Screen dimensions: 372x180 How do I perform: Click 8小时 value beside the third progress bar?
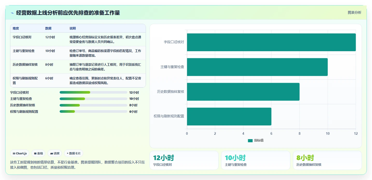[x=133, y=105]
